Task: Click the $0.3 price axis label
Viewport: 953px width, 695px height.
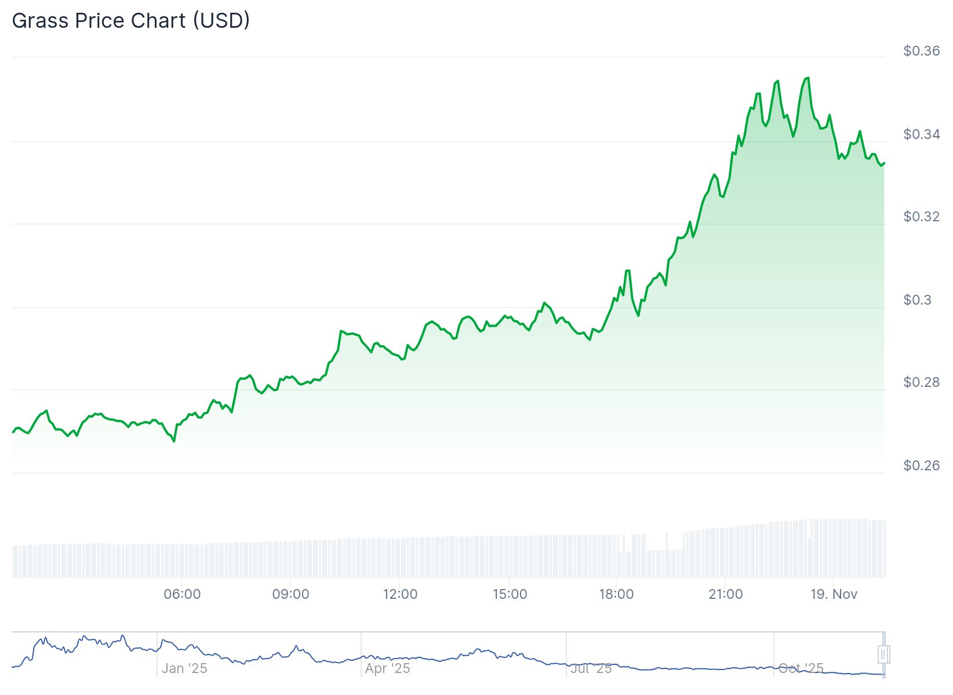Action: coord(917,300)
